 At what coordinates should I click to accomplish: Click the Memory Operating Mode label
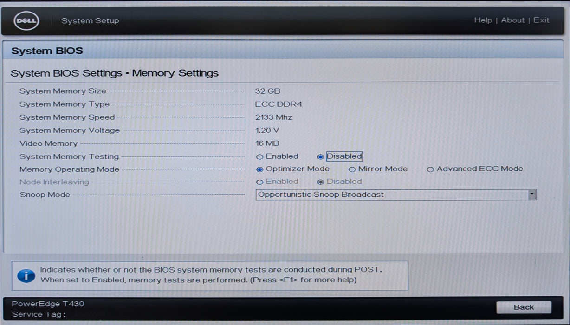pos(70,169)
